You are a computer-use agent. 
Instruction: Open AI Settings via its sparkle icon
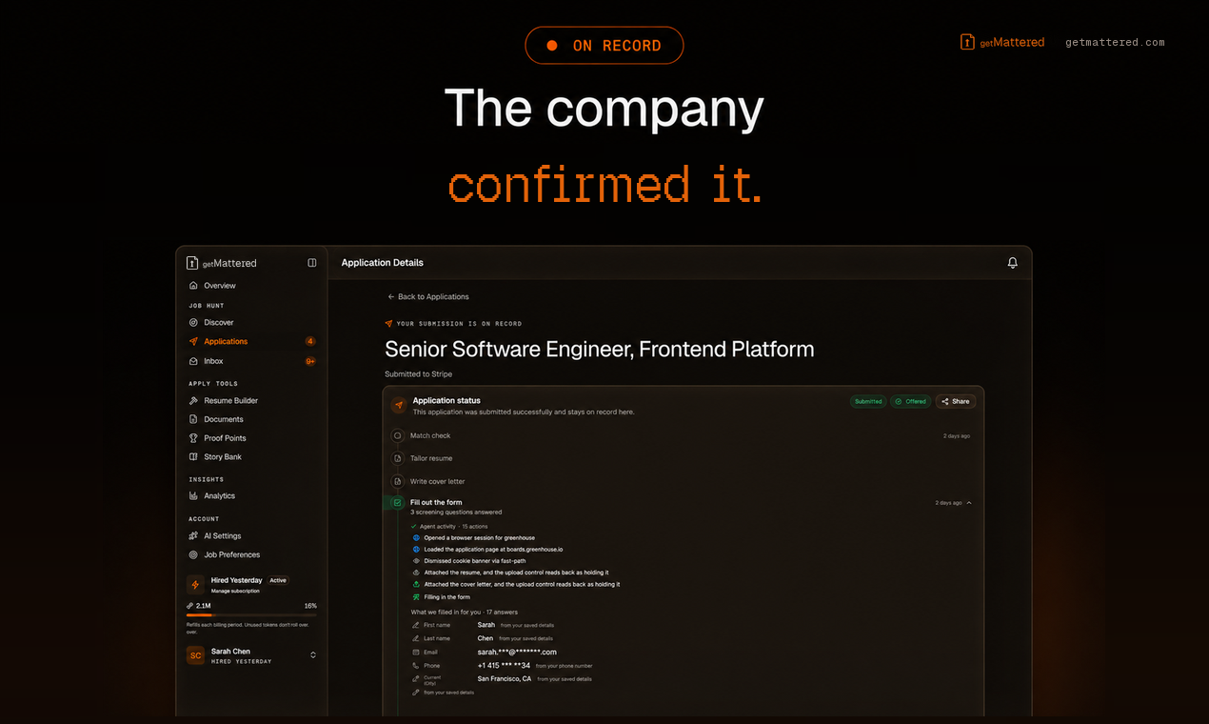[x=193, y=536]
